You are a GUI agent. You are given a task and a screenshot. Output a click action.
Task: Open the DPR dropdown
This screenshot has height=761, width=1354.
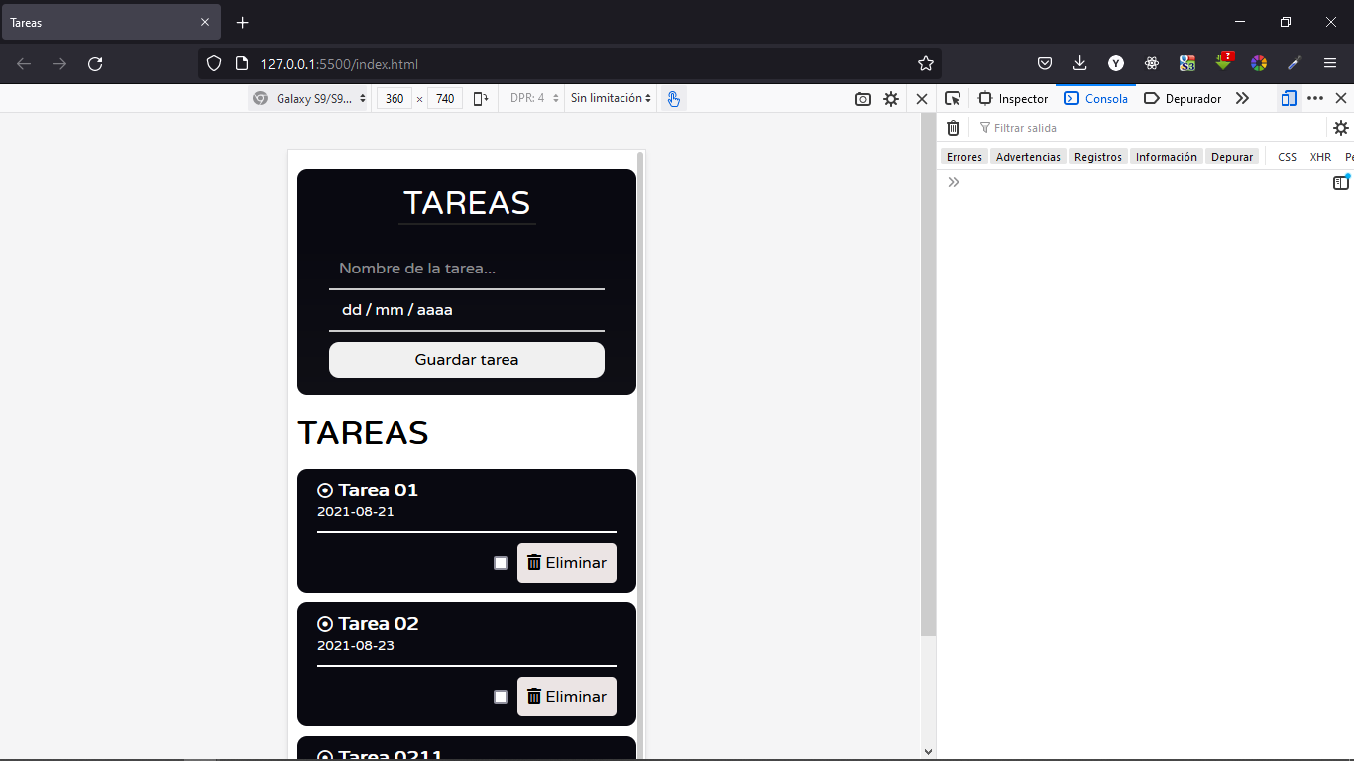click(x=534, y=99)
